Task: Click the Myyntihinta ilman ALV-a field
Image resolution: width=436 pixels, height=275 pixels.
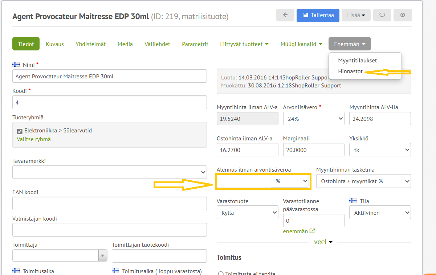Action: pyautogui.click(x=248, y=119)
